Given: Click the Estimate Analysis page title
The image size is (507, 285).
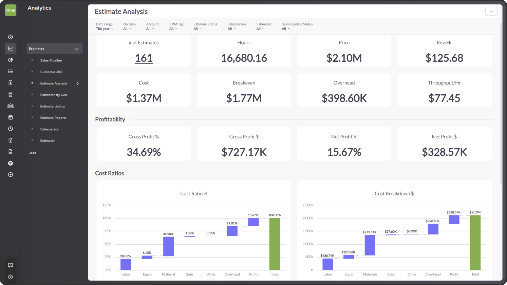Looking at the screenshot, I should 121,12.
